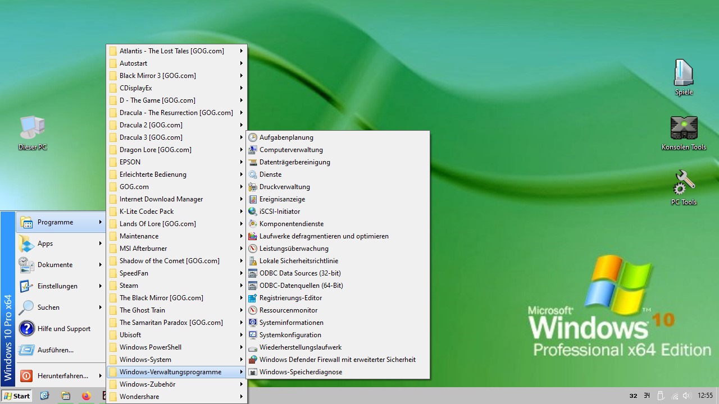Open the Autostart folder
Screen dimensions: 719x404
pyautogui.click(x=176, y=63)
